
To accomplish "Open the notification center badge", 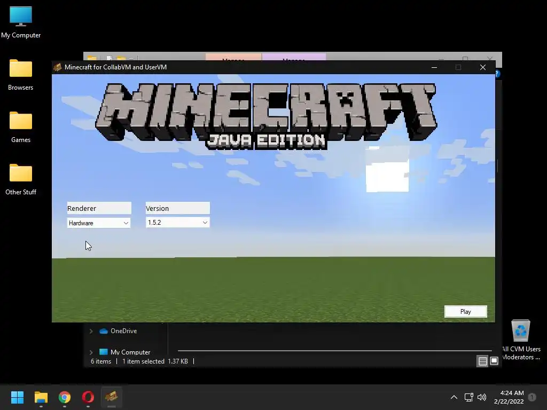I will [532, 397].
